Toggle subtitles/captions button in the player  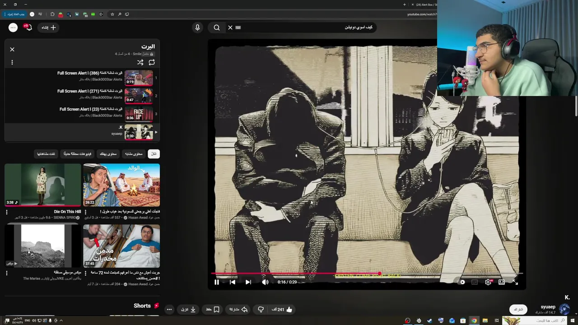tap(475, 282)
